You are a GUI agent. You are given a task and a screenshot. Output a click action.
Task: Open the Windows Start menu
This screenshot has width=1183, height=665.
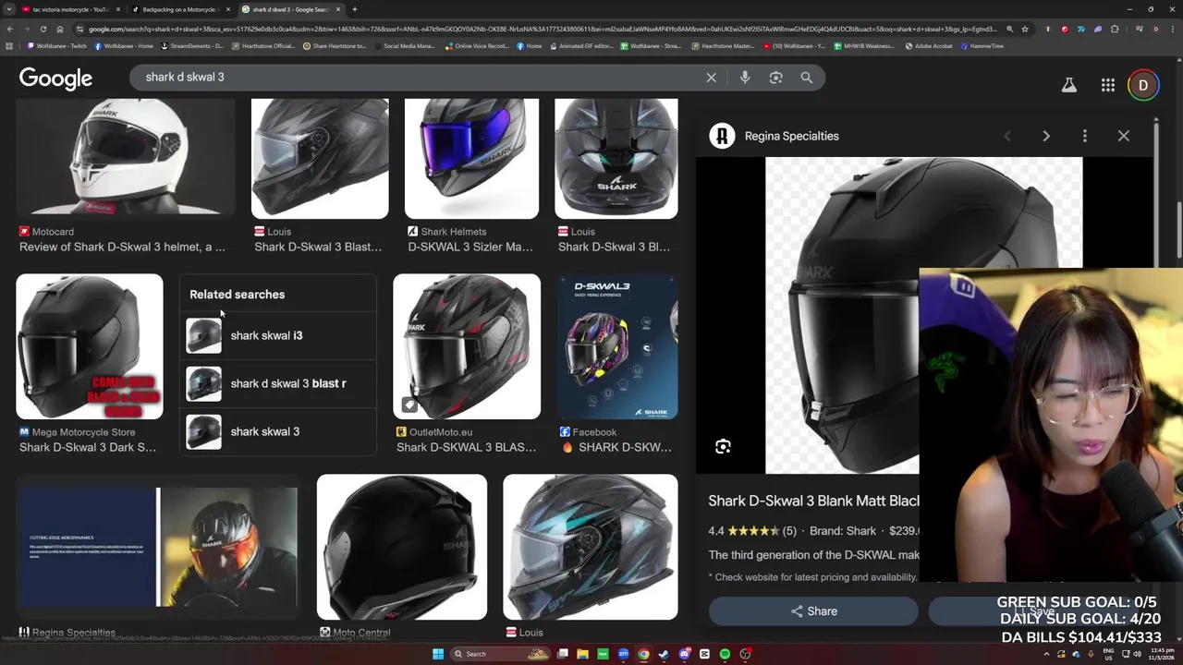[x=438, y=654]
